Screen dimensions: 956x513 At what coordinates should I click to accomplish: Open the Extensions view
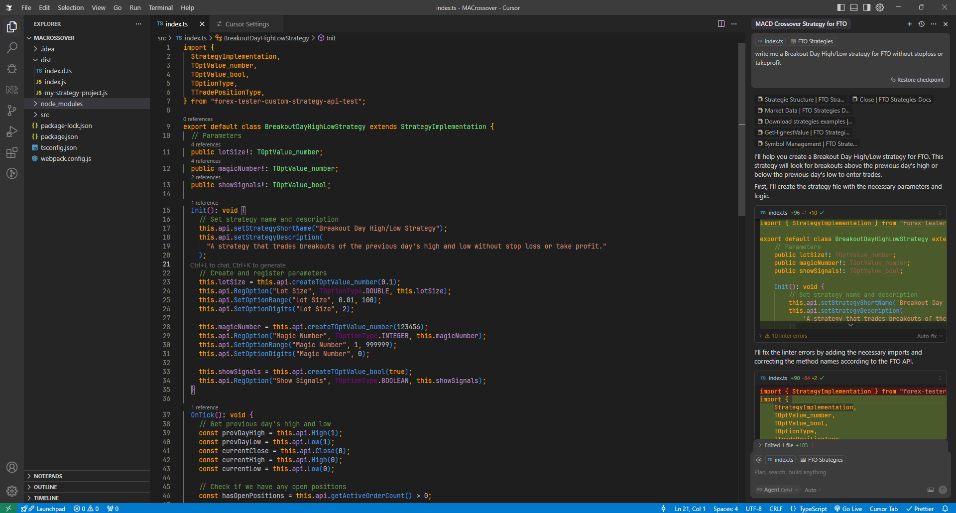(x=12, y=152)
